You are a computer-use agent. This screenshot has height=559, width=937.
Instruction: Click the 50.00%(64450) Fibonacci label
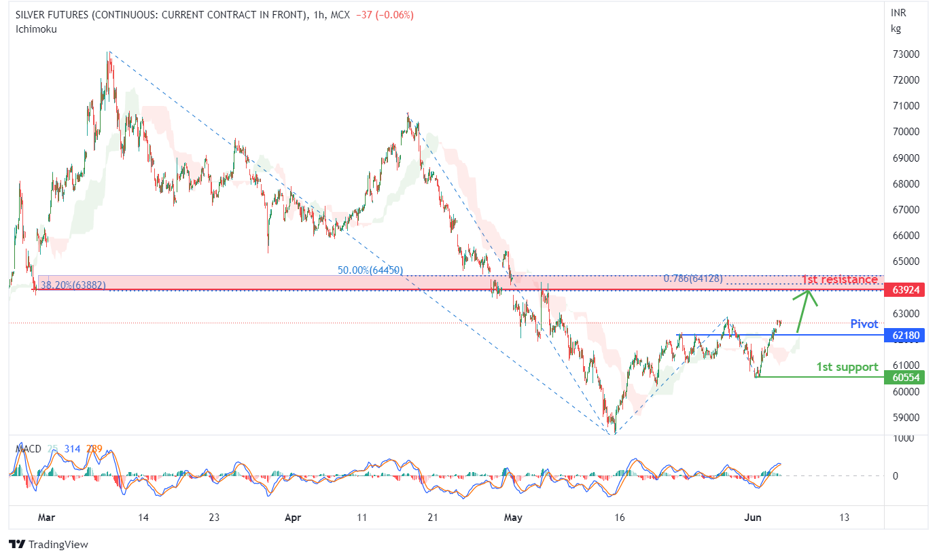tap(370, 270)
